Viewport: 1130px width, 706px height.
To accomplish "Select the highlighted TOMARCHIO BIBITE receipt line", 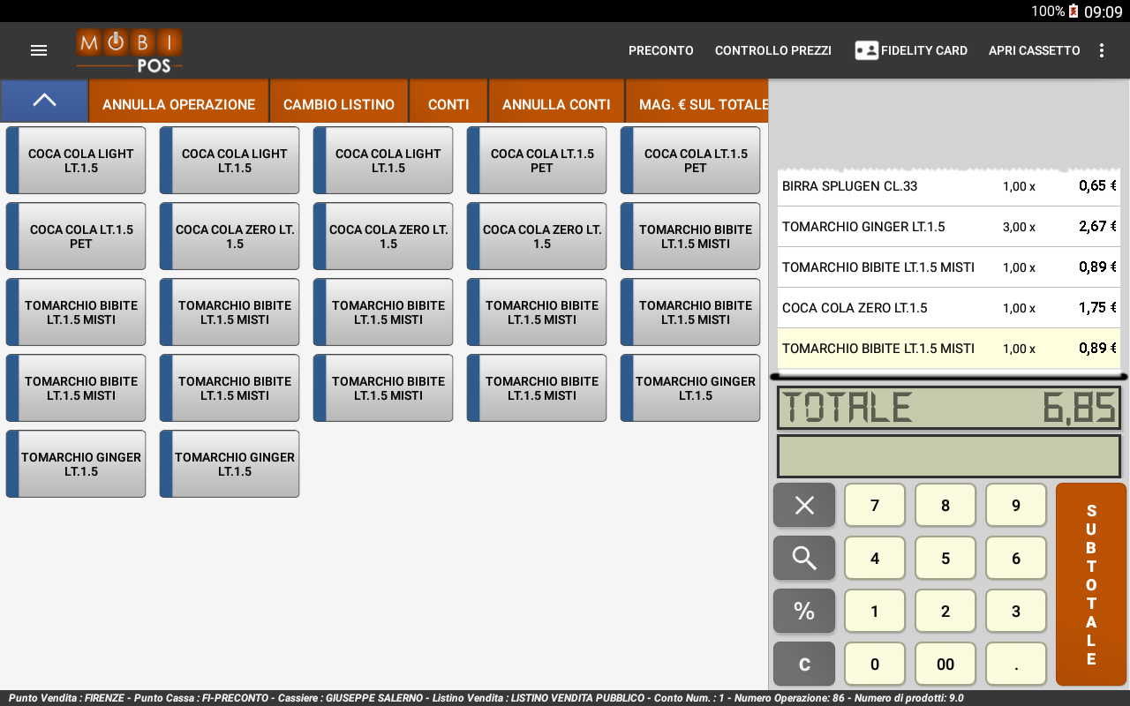I will point(949,349).
